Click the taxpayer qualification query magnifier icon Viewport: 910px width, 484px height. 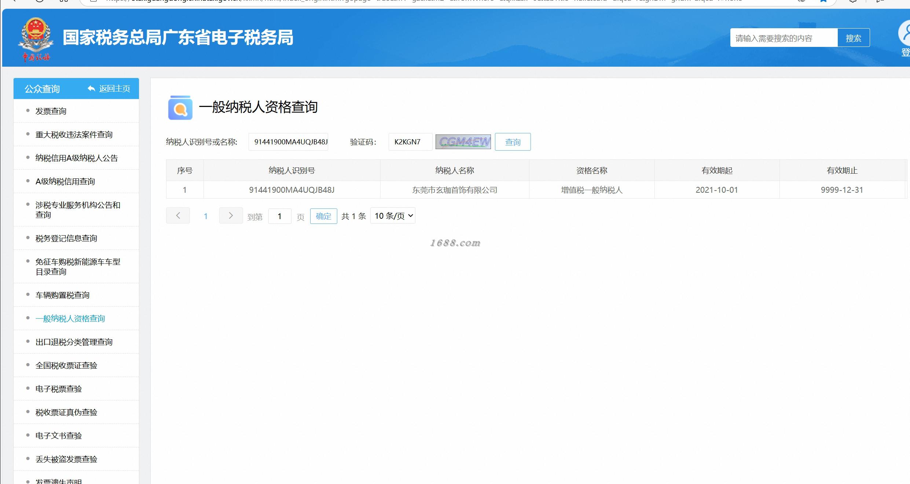click(180, 107)
